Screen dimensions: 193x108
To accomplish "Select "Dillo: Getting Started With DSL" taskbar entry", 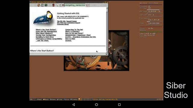I will [x=105, y=99].
